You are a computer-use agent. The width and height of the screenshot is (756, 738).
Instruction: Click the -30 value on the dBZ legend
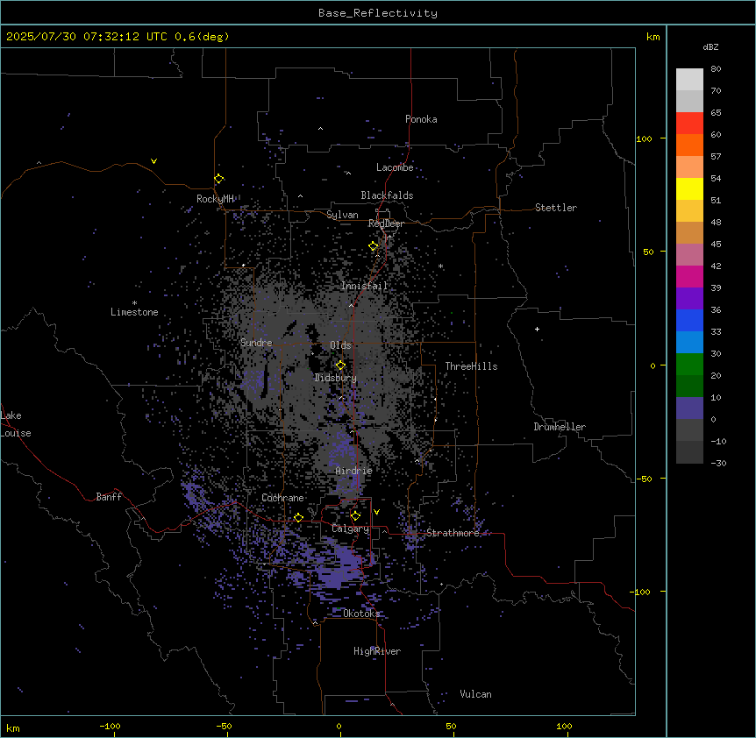pyautogui.click(x=718, y=463)
